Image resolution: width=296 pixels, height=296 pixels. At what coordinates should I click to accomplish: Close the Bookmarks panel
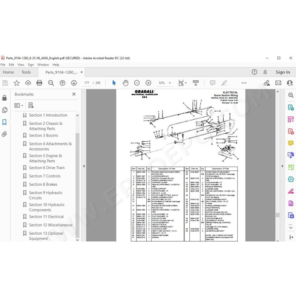pos(74,94)
